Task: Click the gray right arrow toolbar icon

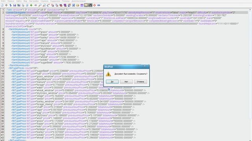Action: 35,5
